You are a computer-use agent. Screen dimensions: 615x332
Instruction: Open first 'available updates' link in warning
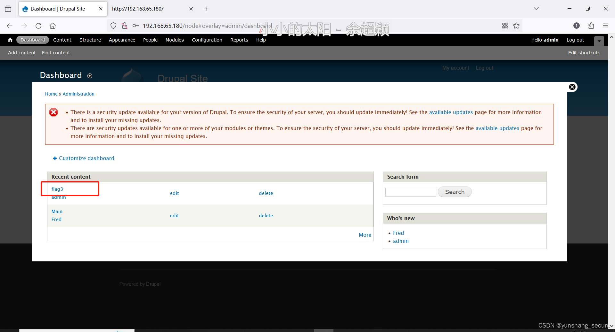pyautogui.click(x=451, y=112)
